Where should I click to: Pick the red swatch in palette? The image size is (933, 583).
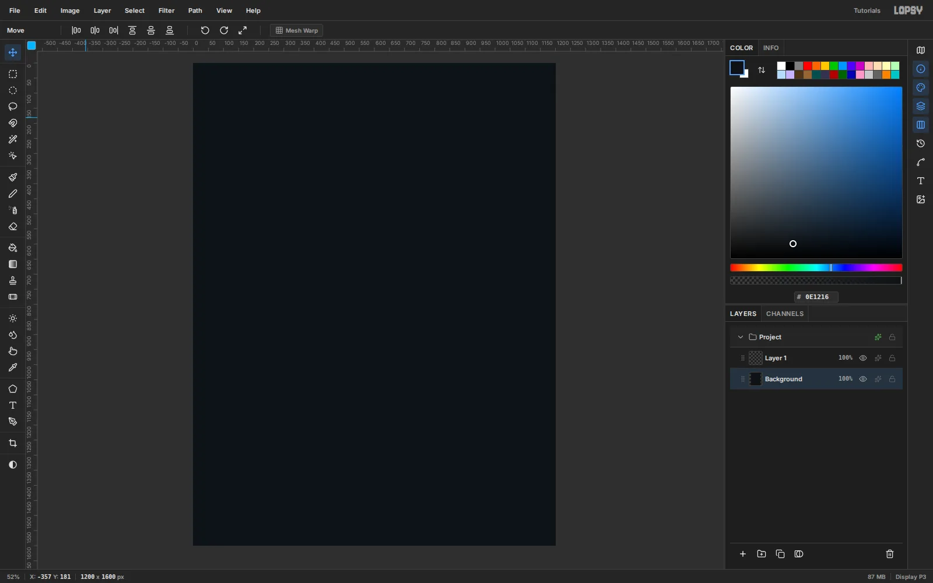pos(808,66)
